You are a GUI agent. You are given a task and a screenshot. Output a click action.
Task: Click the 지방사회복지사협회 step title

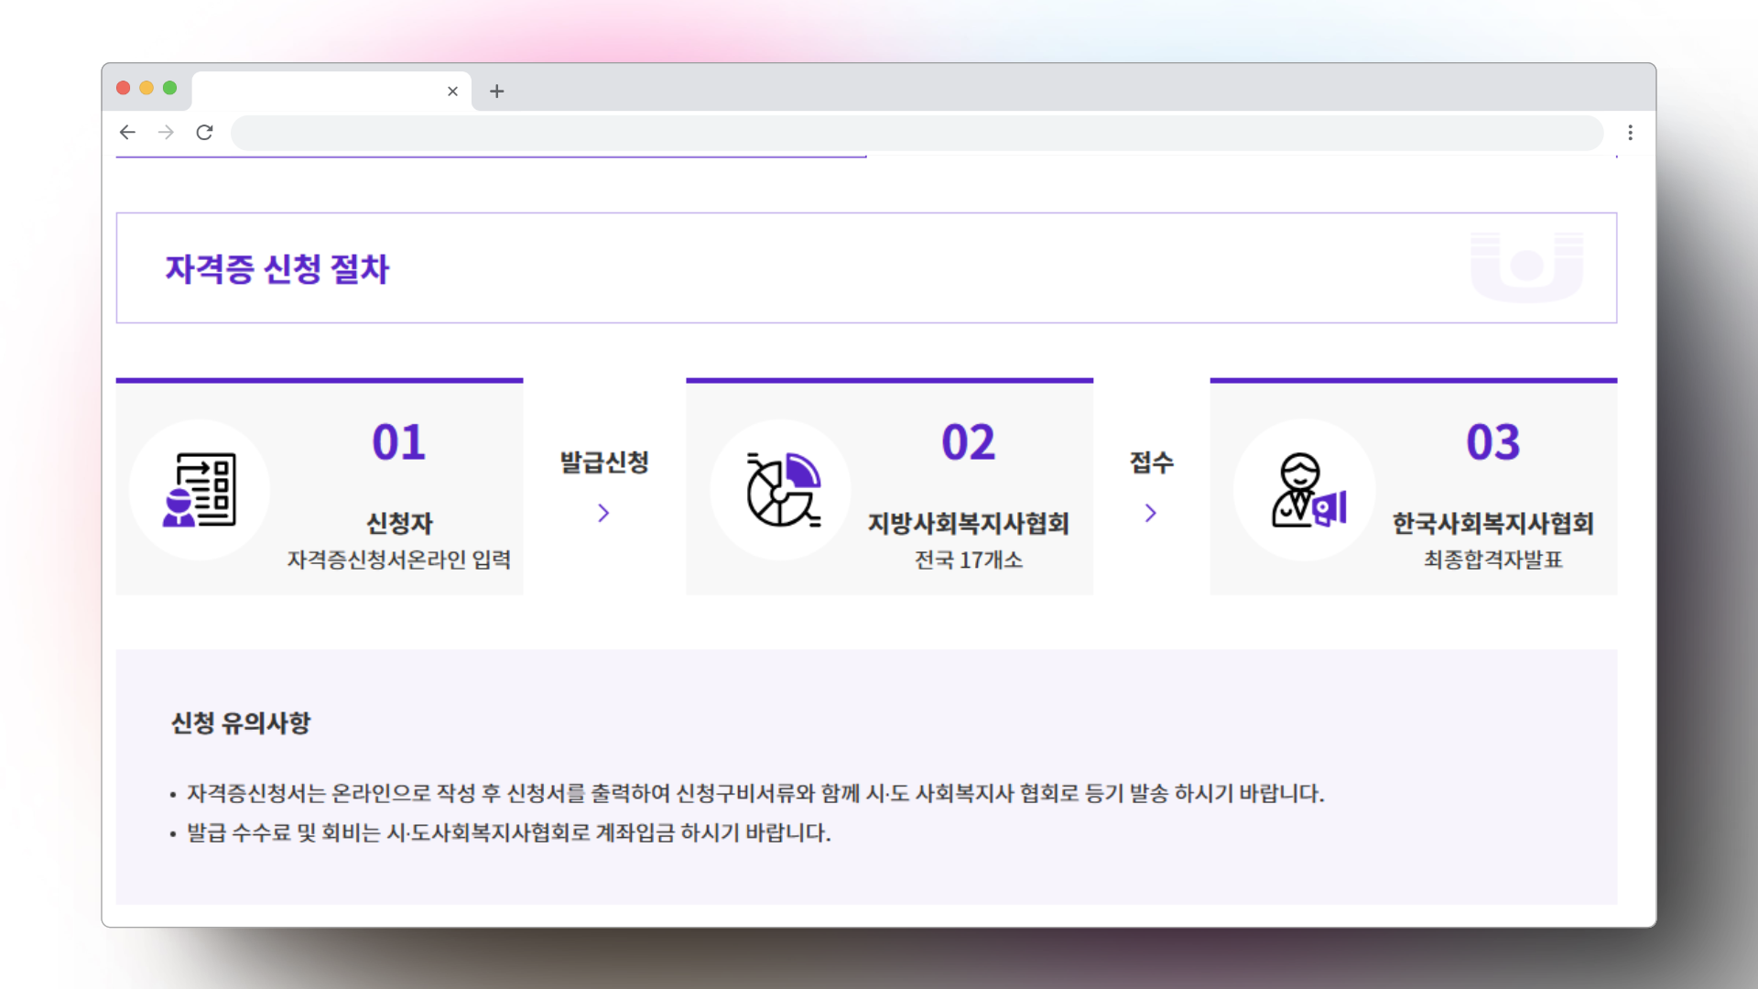point(968,524)
